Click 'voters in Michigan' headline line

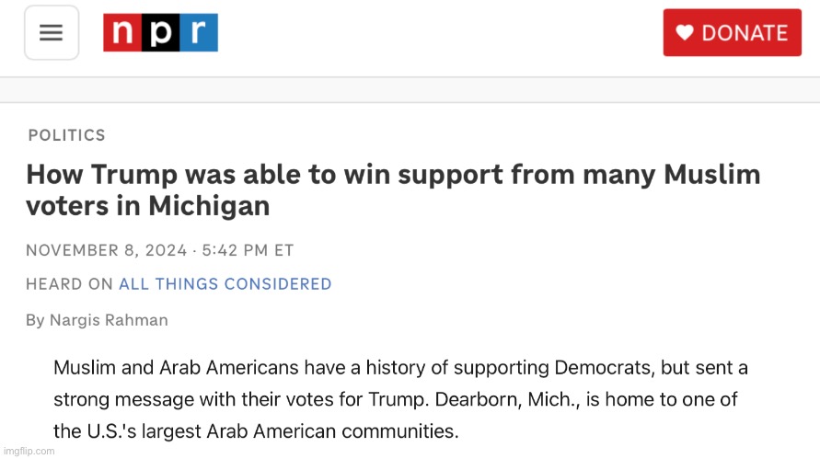pyautogui.click(x=147, y=206)
